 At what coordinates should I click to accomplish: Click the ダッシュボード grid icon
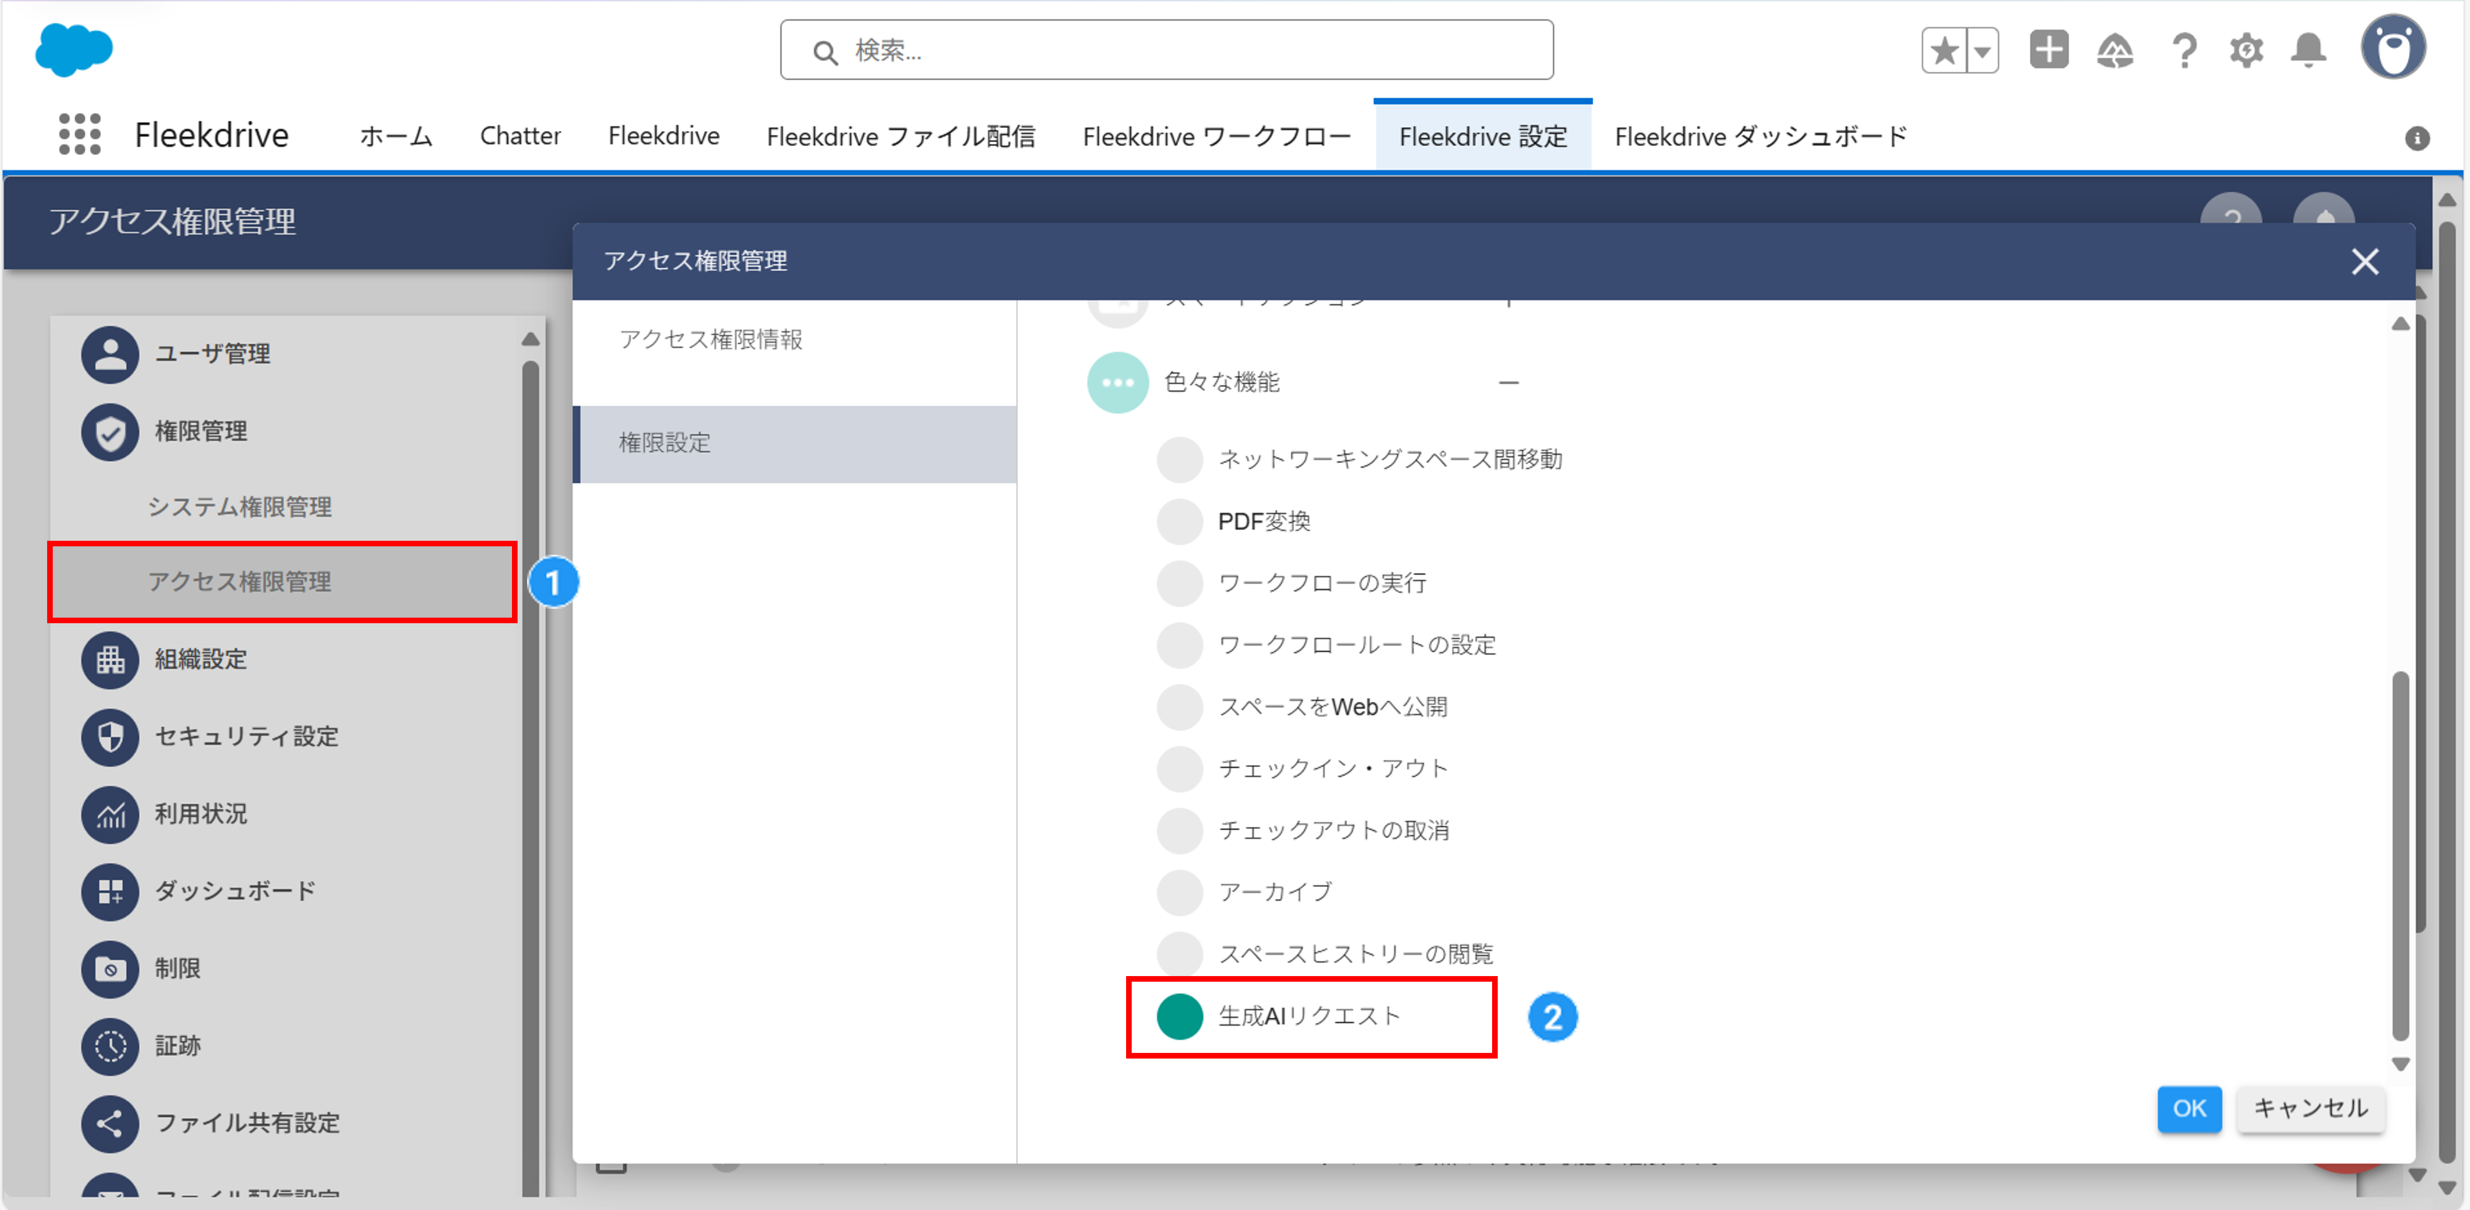point(110,891)
